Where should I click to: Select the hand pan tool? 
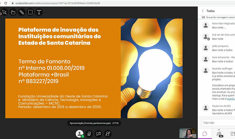pyautogui.click(x=13, y=12)
